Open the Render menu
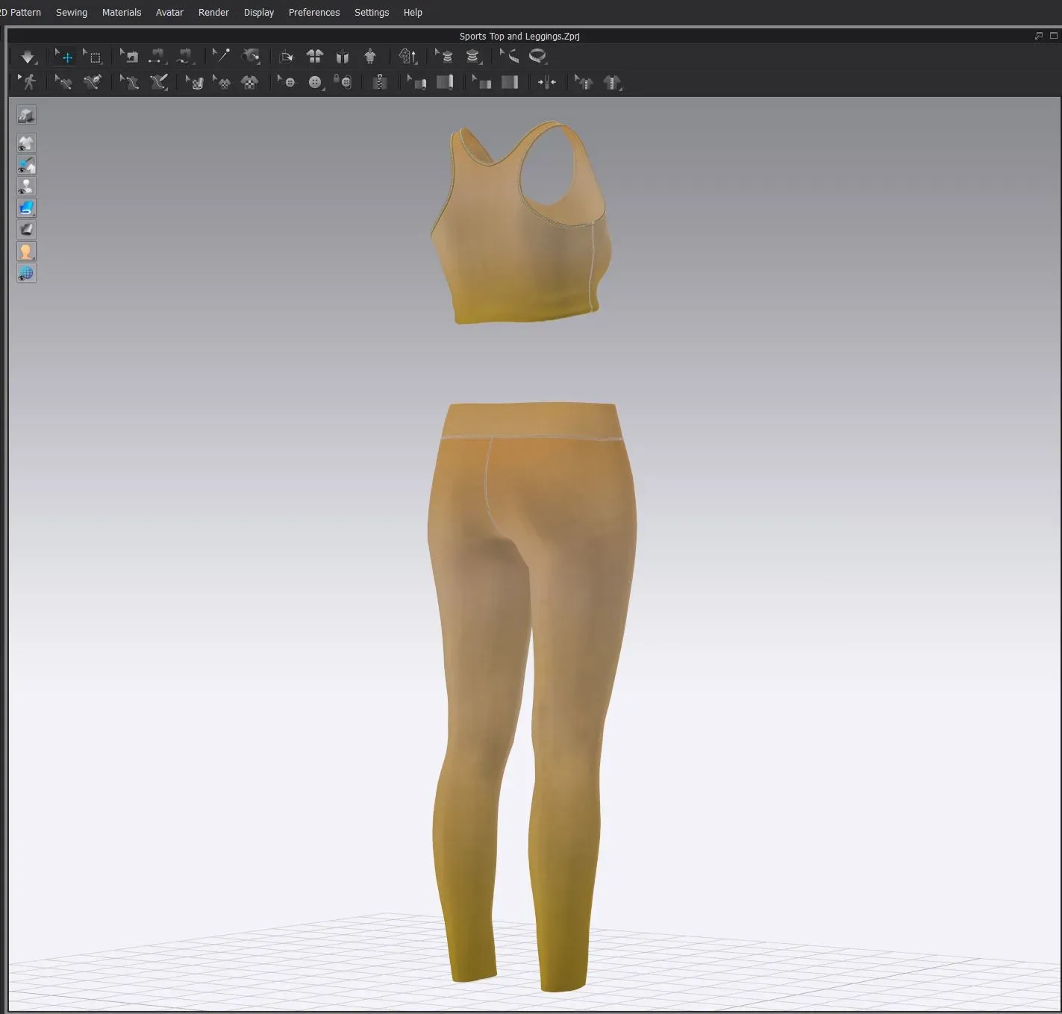 (213, 13)
